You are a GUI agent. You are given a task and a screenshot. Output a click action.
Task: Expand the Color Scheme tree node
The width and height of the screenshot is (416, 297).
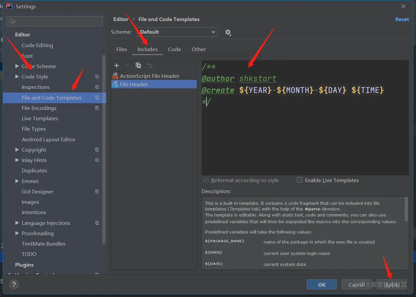point(17,66)
